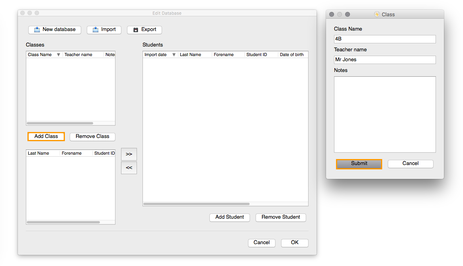
Task: Click the move students left << icon
Action: [129, 167]
